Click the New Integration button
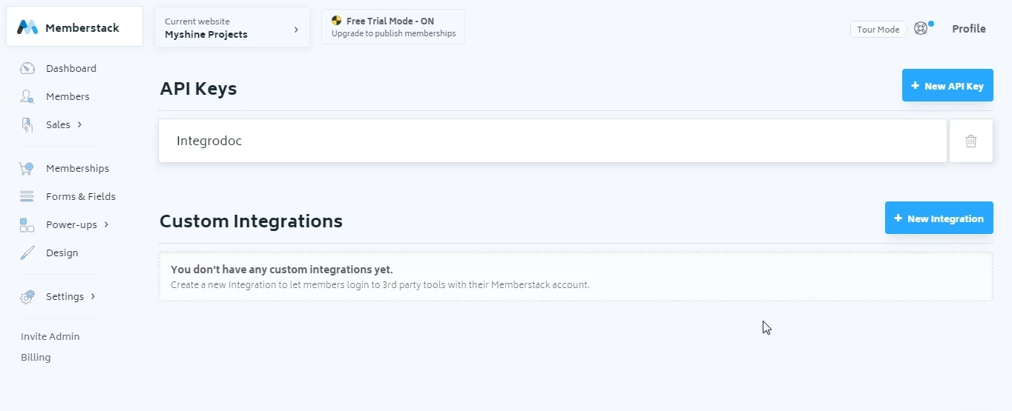 click(x=939, y=218)
